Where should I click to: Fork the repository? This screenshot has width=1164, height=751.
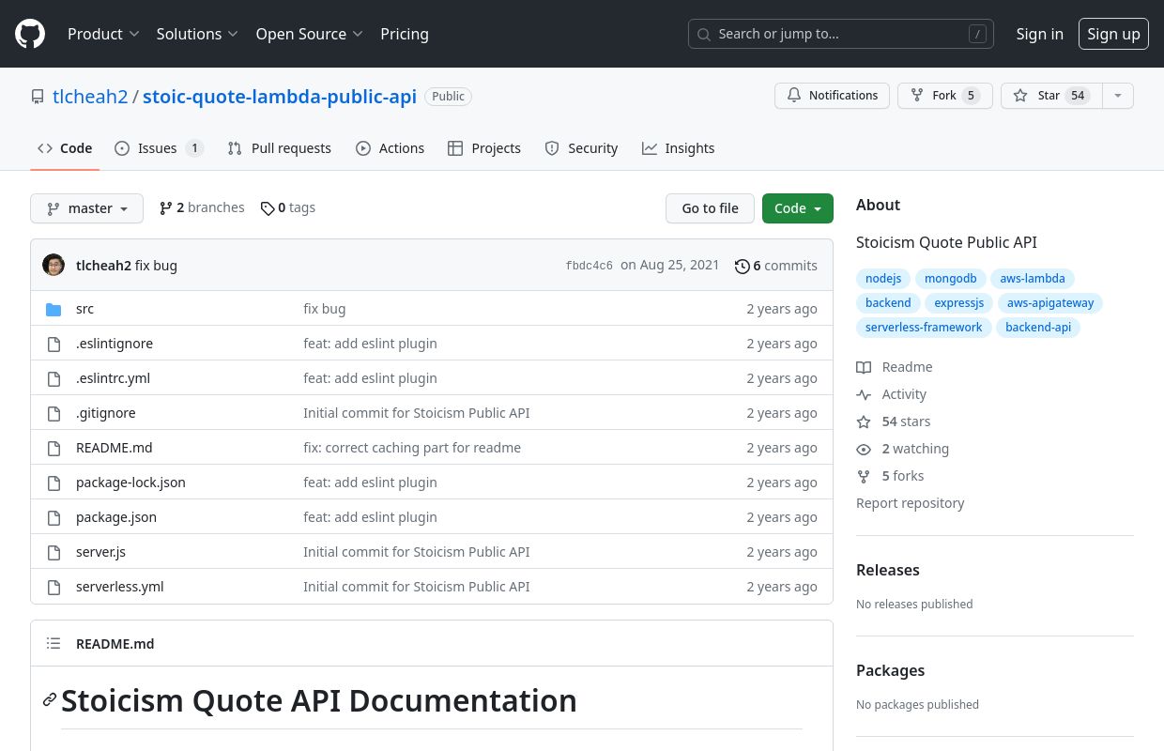(x=944, y=96)
